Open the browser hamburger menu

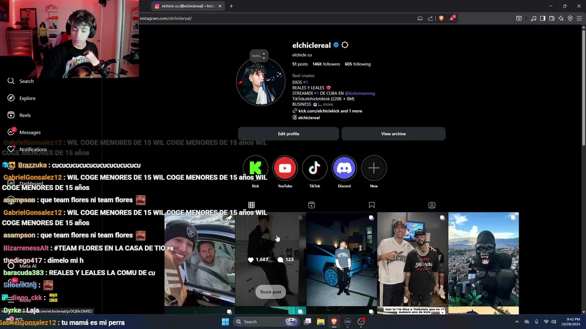[579, 18]
